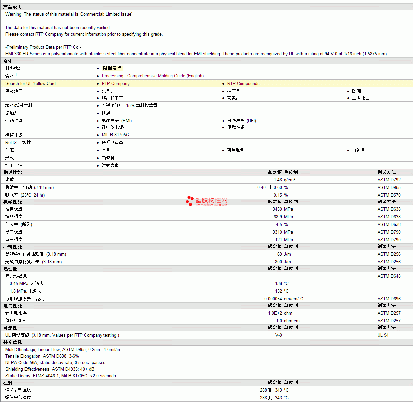Click the '阻燃性能' feature entry
This screenshot has height=402, width=413.
(236, 127)
